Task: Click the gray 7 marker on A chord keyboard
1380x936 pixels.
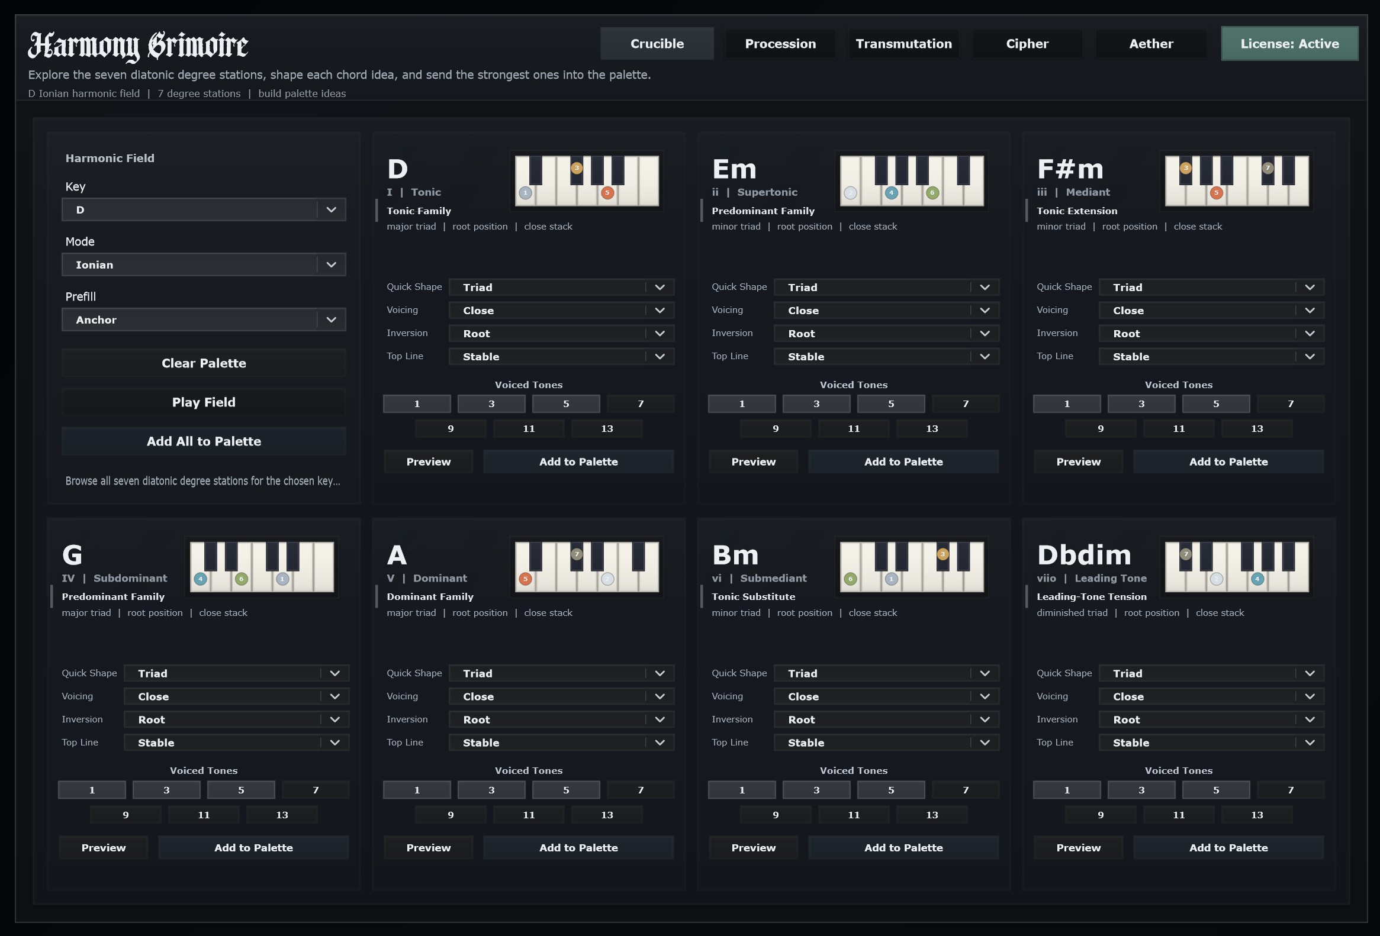Action: [576, 554]
